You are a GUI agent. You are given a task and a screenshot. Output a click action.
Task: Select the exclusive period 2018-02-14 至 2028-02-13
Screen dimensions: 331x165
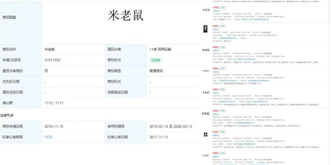[x=171, y=127]
